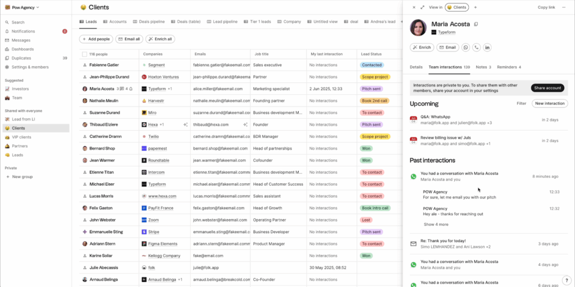
Task: Click the Share account button
Action: 547,88
